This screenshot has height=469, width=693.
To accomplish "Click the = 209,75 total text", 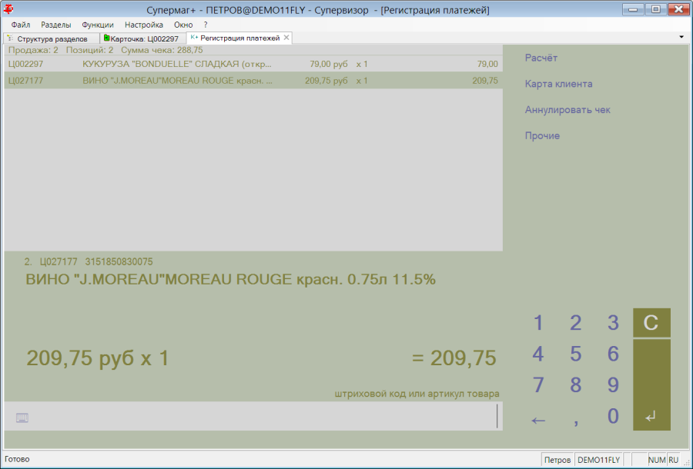I will pos(454,358).
